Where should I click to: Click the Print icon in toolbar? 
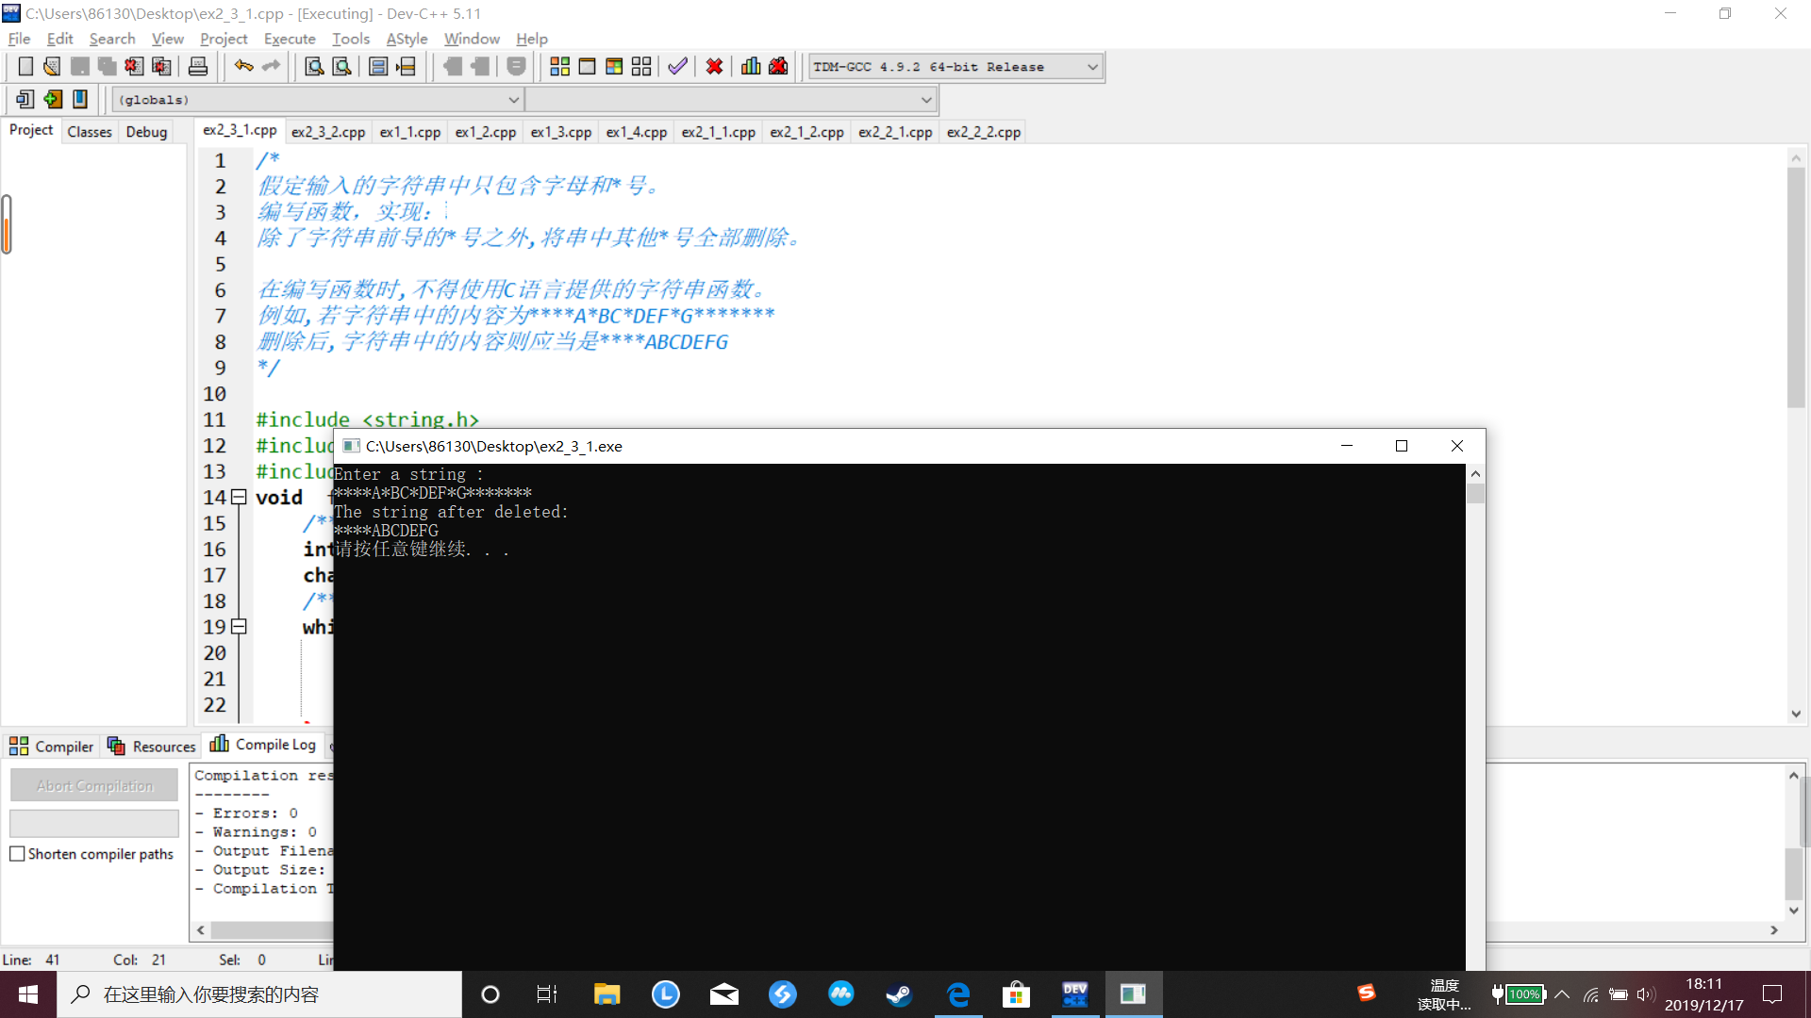(198, 66)
